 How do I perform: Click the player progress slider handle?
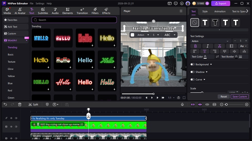(153, 94)
